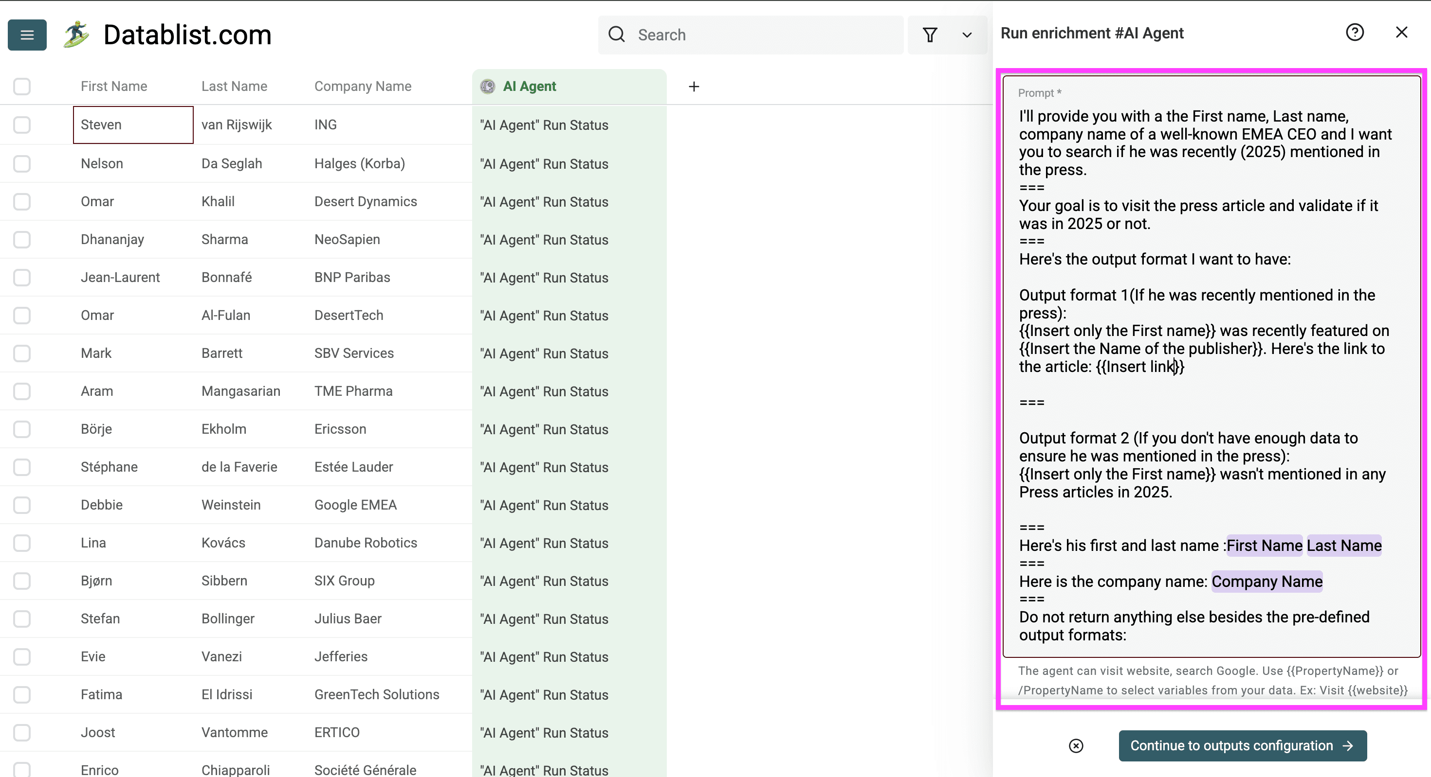Check the checkbox on Steven's row

(x=22, y=125)
